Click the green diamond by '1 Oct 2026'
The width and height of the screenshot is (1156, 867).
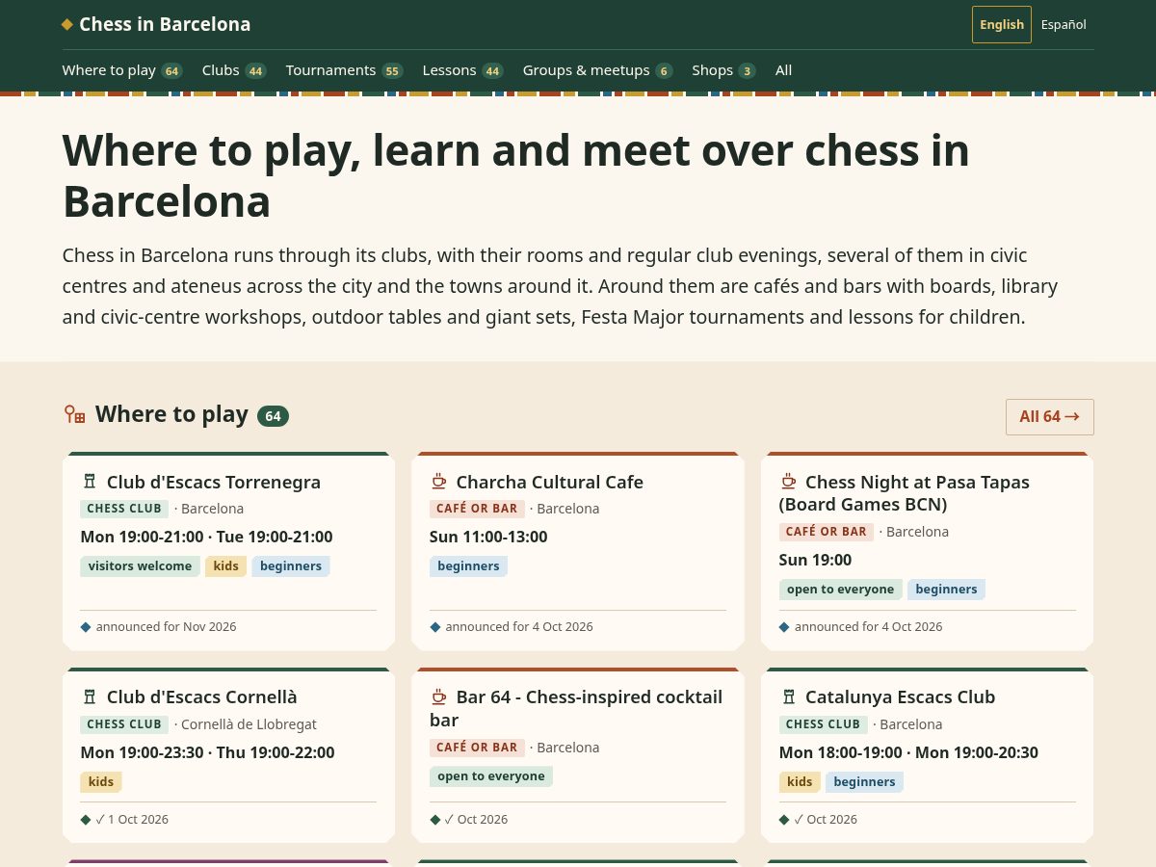click(x=86, y=820)
